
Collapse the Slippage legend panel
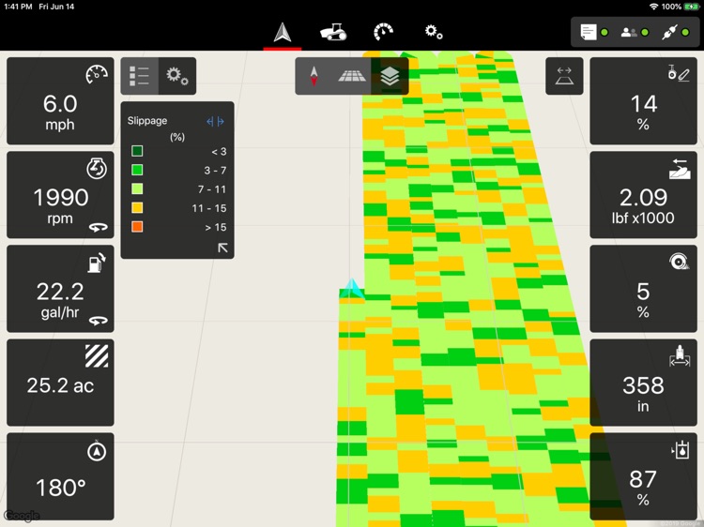[x=222, y=248]
